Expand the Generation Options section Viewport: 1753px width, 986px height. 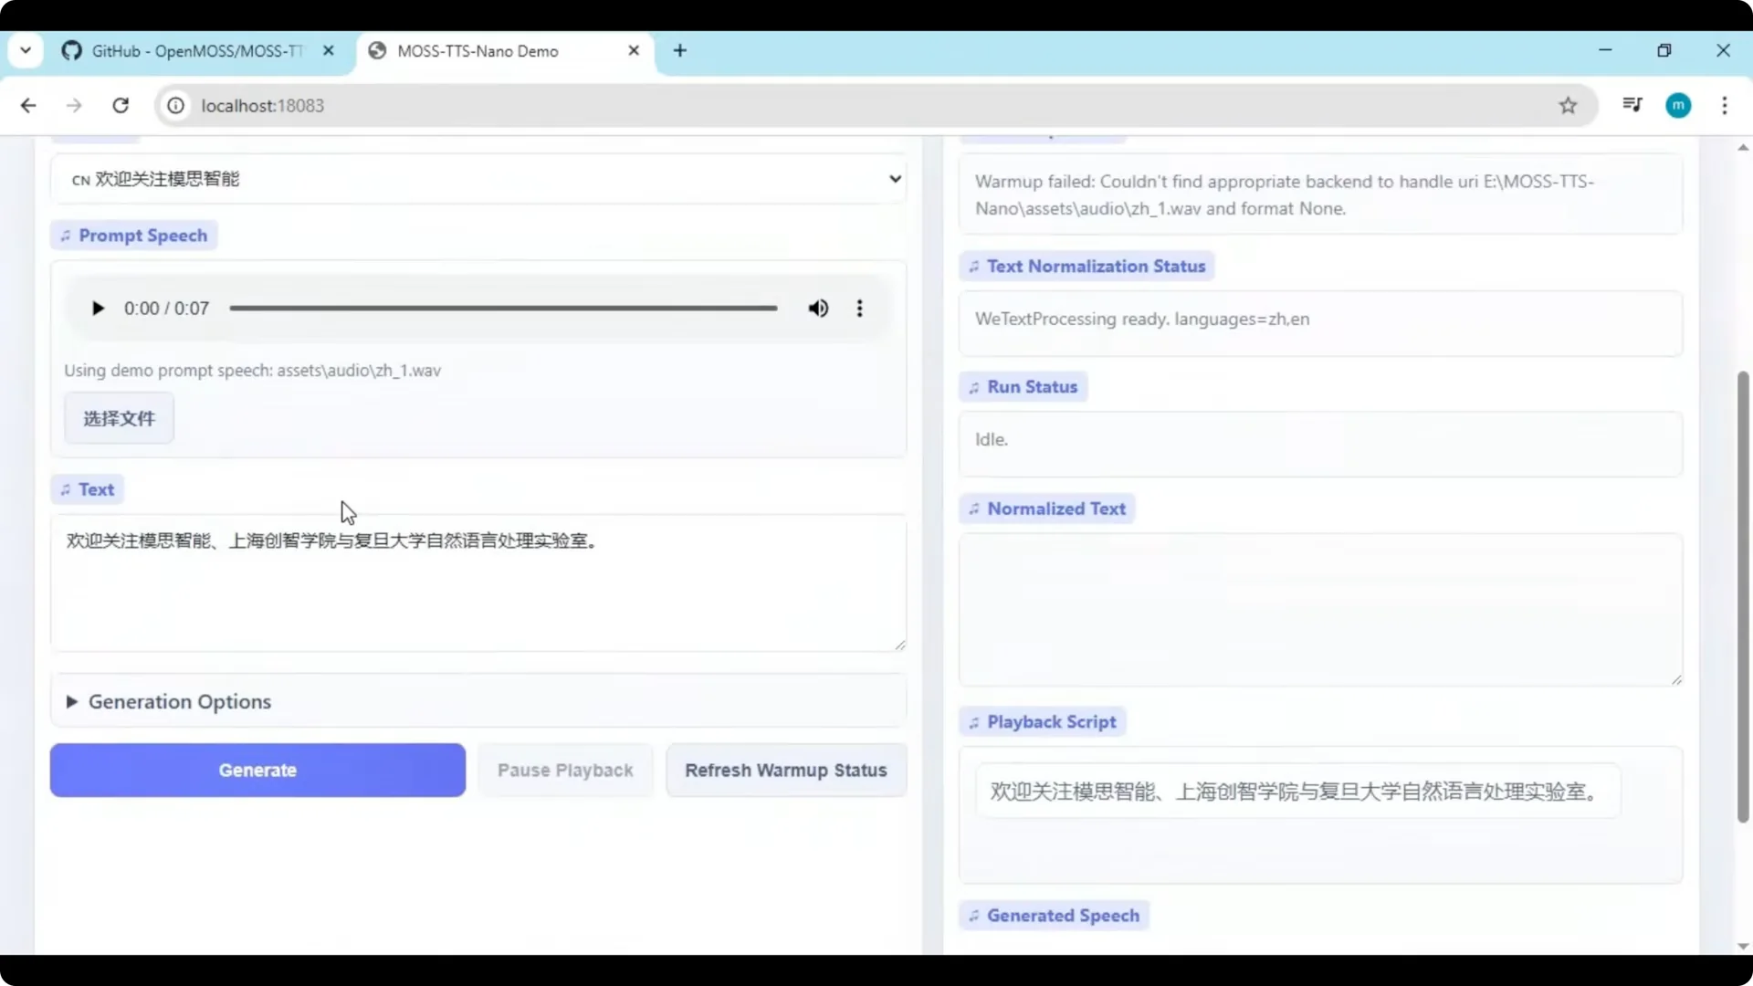(x=478, y=701)
